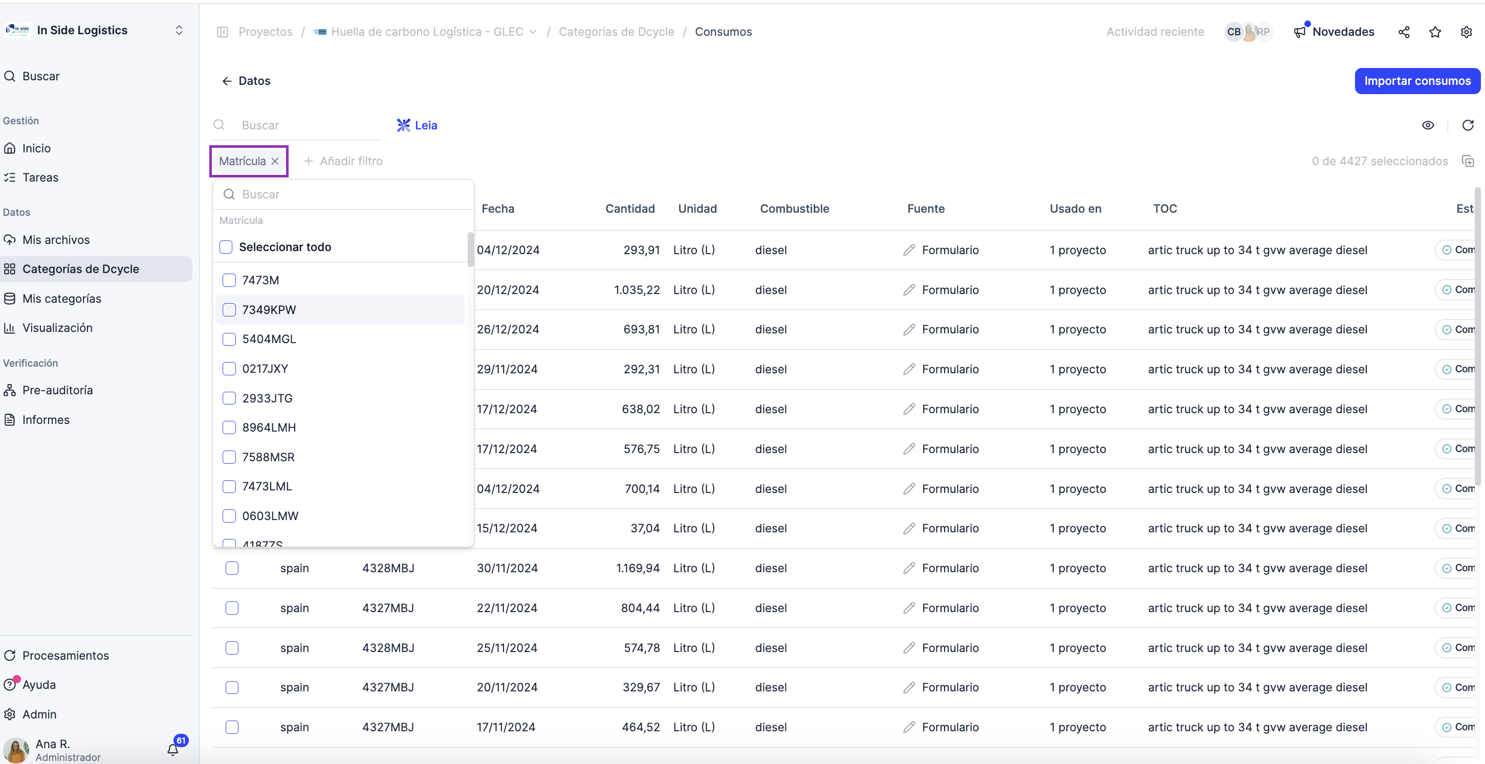Image resolution: width=1485 pixels, height=764 pixels.
Task: Click Importar consumos button
Action: 1417,81
